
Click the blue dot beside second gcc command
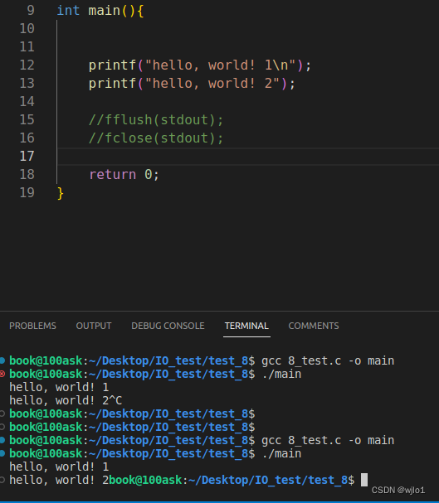click(2, 440)
